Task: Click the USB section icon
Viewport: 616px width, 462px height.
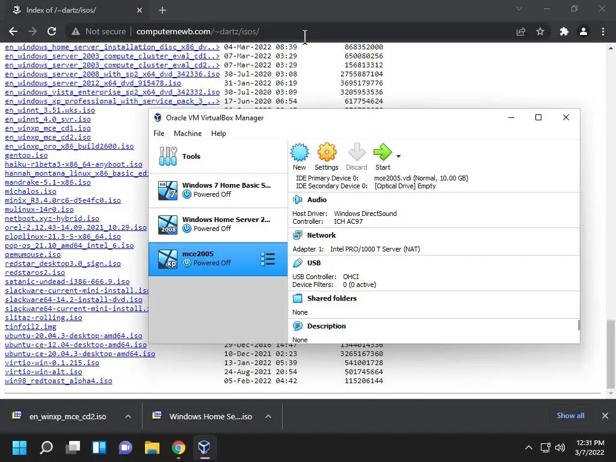Action: 297,263
